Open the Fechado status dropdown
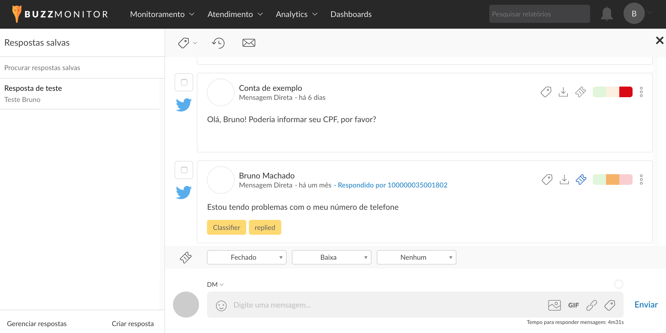The image size is (666, 333). [246, 257]
